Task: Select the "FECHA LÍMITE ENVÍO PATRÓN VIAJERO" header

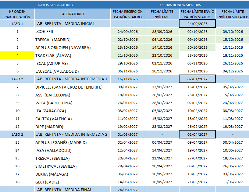Action: [197, 14]
